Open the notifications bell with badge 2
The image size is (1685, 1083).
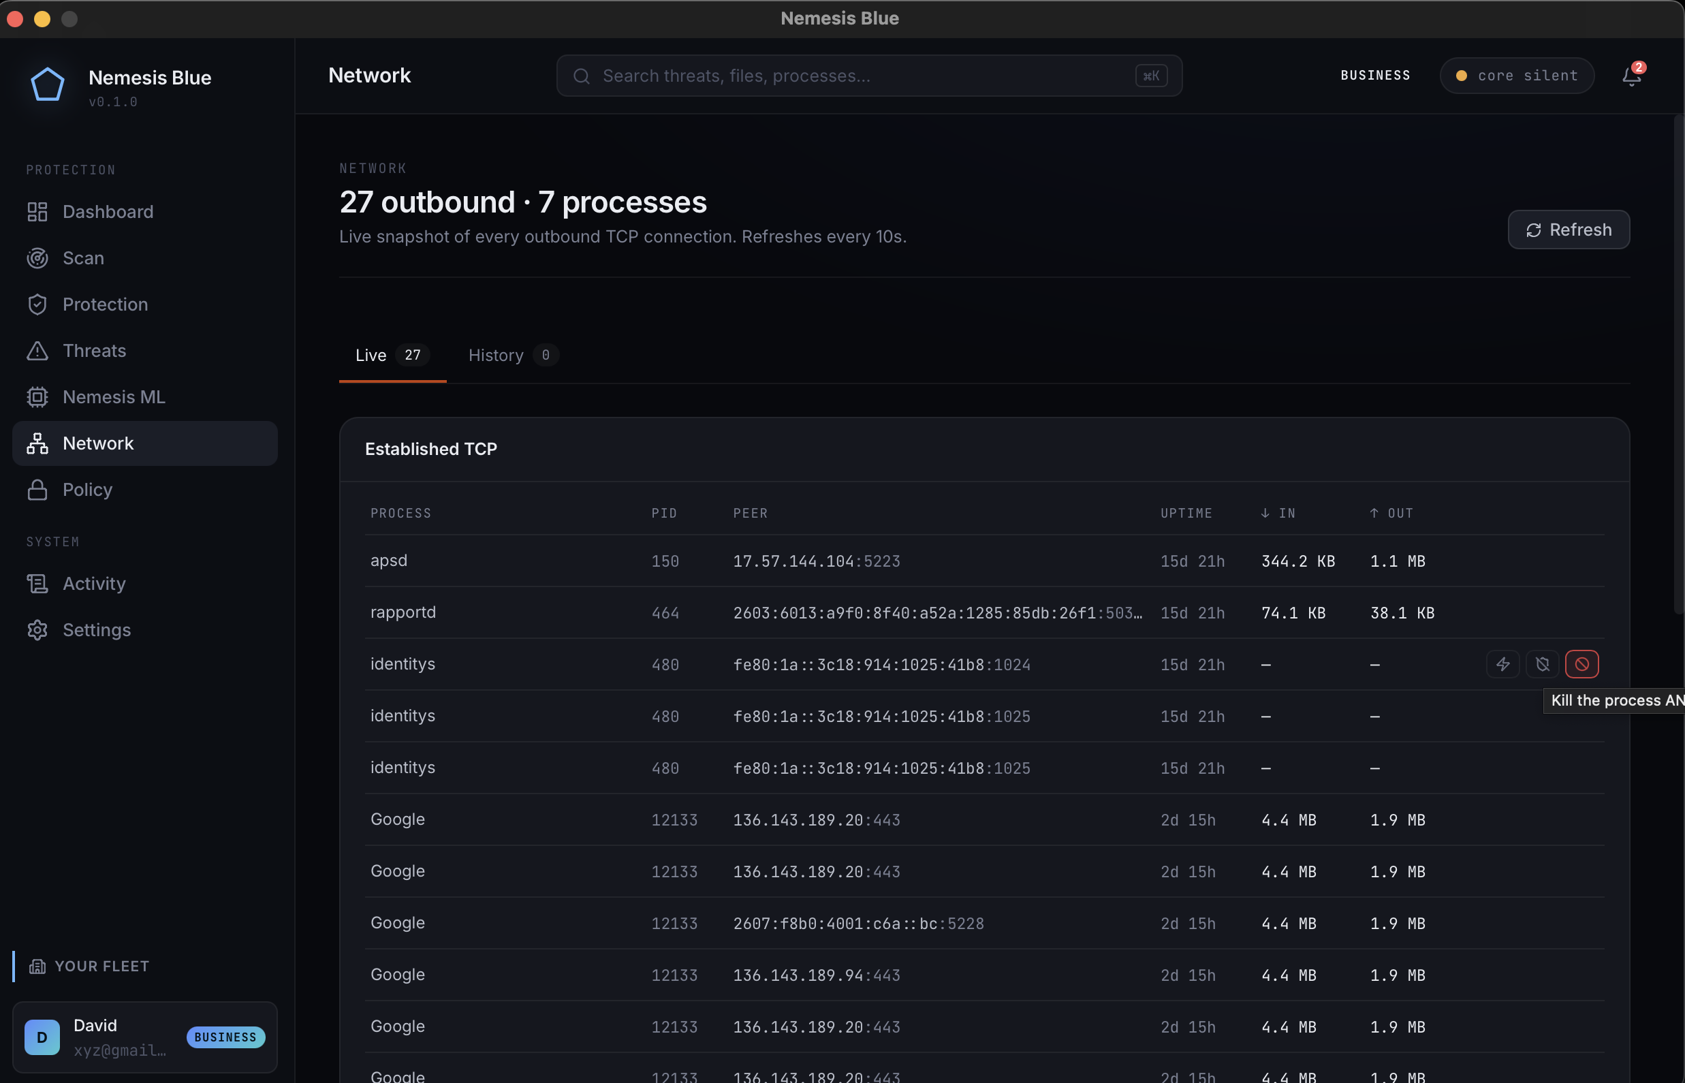point(1632,75)
